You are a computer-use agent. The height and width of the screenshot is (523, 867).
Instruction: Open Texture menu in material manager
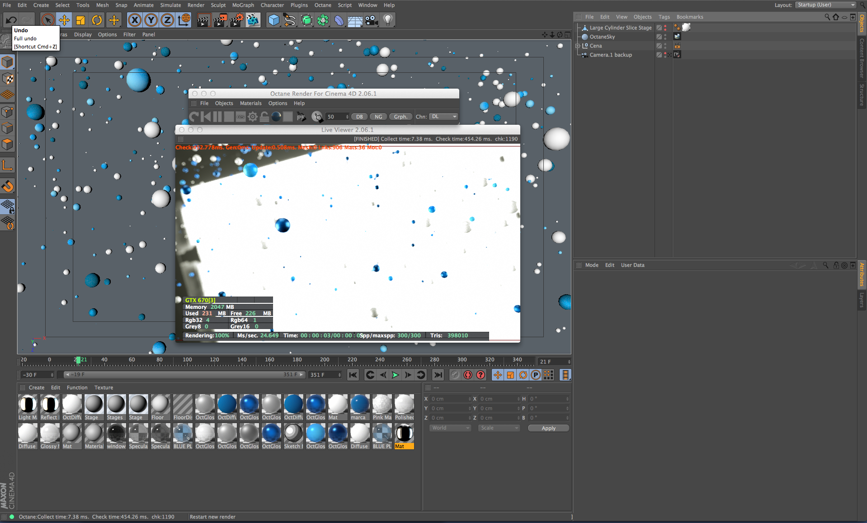tap(104, 387)
